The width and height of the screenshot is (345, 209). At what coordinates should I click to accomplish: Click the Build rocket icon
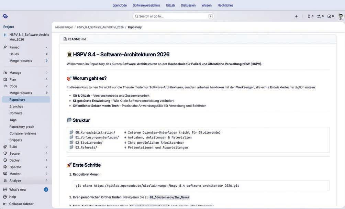pyautogui.click(x=5, y=147)
